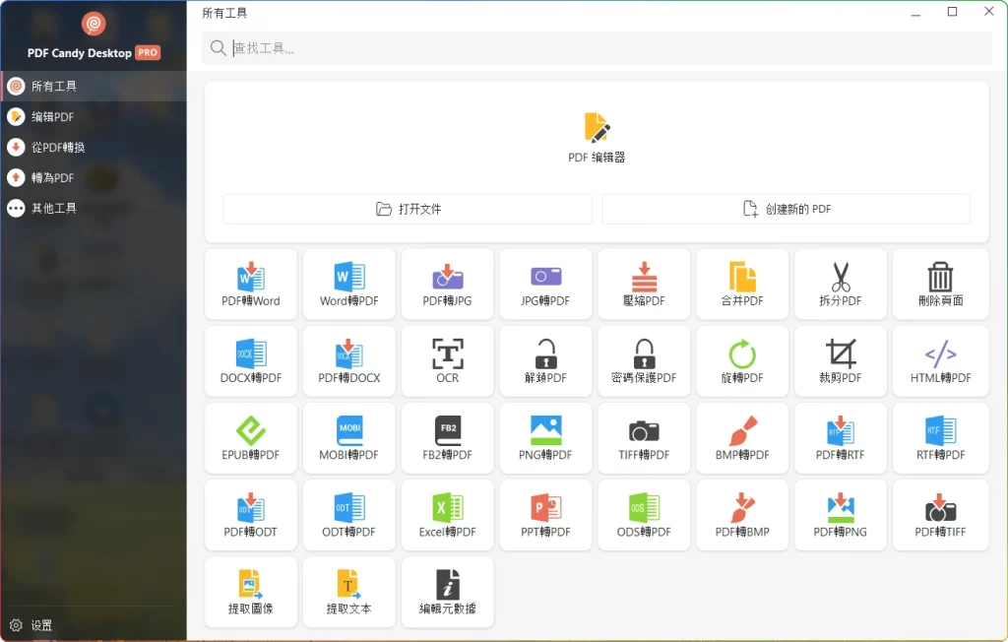This screenshot has height=642, width=1008.
Task: Open the Excel轉PDF converter
Action: [x=448, y=514]
